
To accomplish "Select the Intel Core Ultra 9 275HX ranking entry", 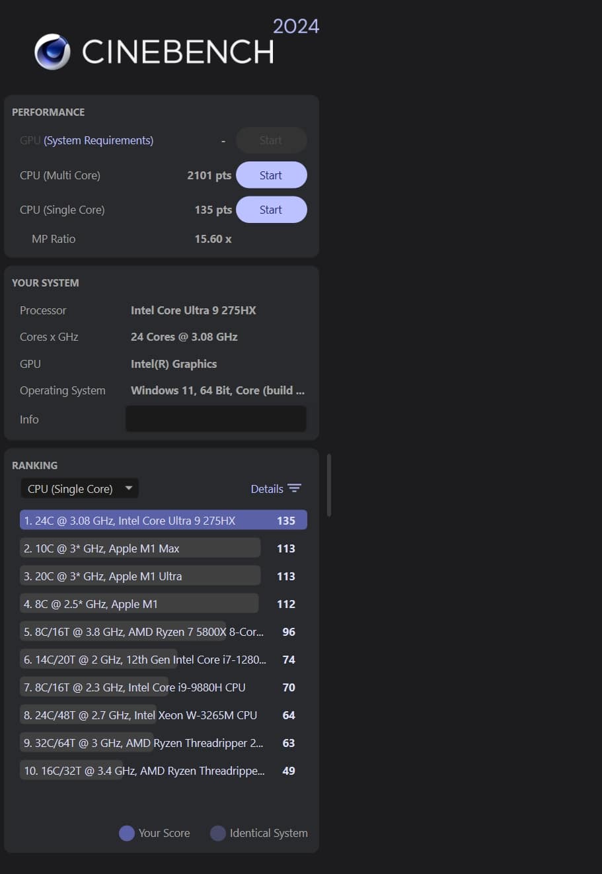I will tap(163, 521).
